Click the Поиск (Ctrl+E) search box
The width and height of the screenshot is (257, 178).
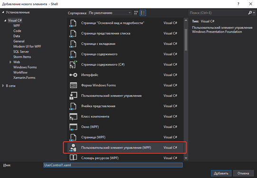click(219, 13)
